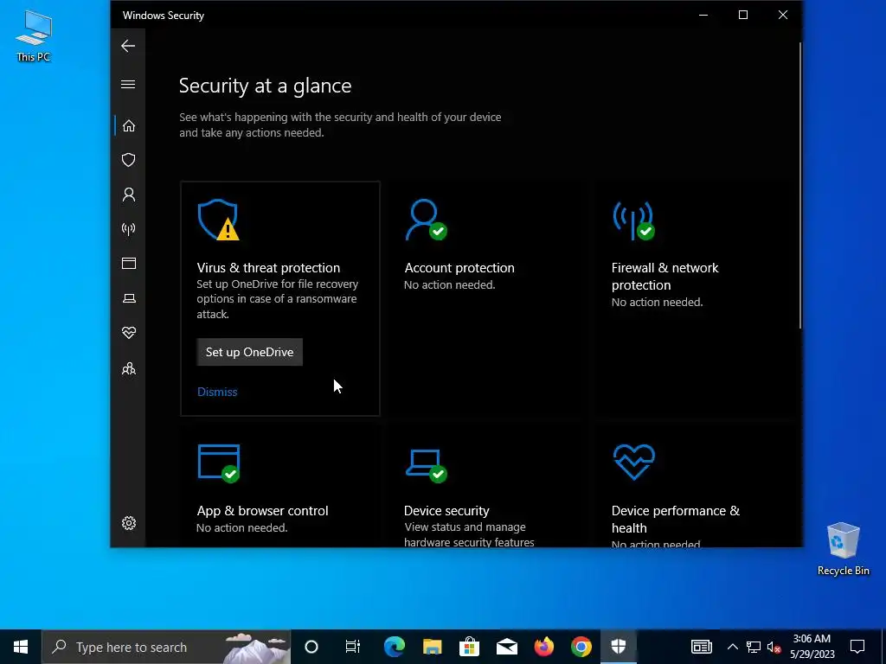The image size is (886, 664).
Task: Open Task View on the taskbar
Action: pos(352,647)
